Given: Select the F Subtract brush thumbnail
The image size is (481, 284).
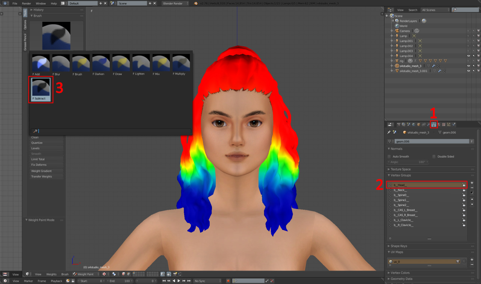Looking at the screenshot, I should 41,89.
